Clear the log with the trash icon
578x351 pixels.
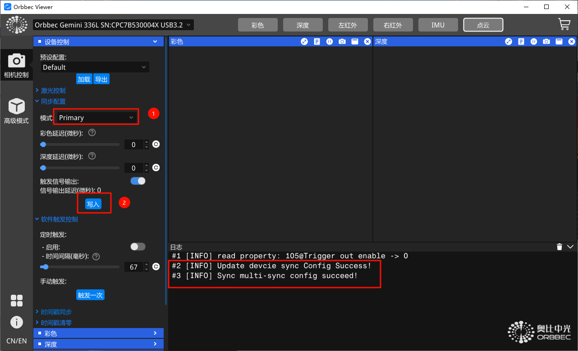point(560,247)
